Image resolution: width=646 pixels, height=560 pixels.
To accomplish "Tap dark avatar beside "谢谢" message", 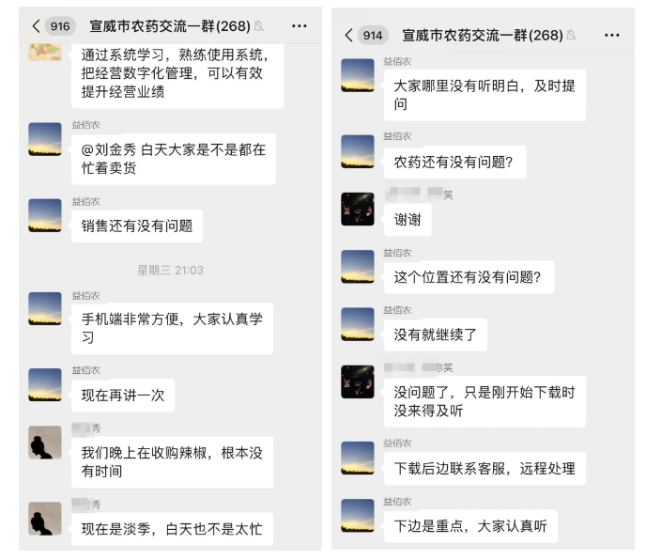I will tap(358, 209).
